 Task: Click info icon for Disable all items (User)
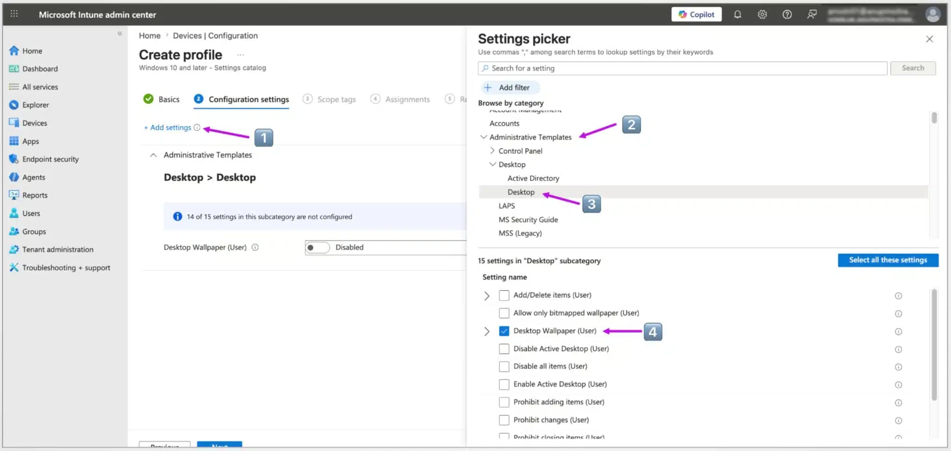point(898,367)
